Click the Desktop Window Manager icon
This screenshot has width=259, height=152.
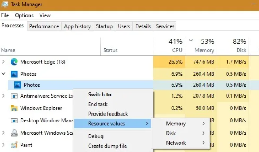point(14,120)
